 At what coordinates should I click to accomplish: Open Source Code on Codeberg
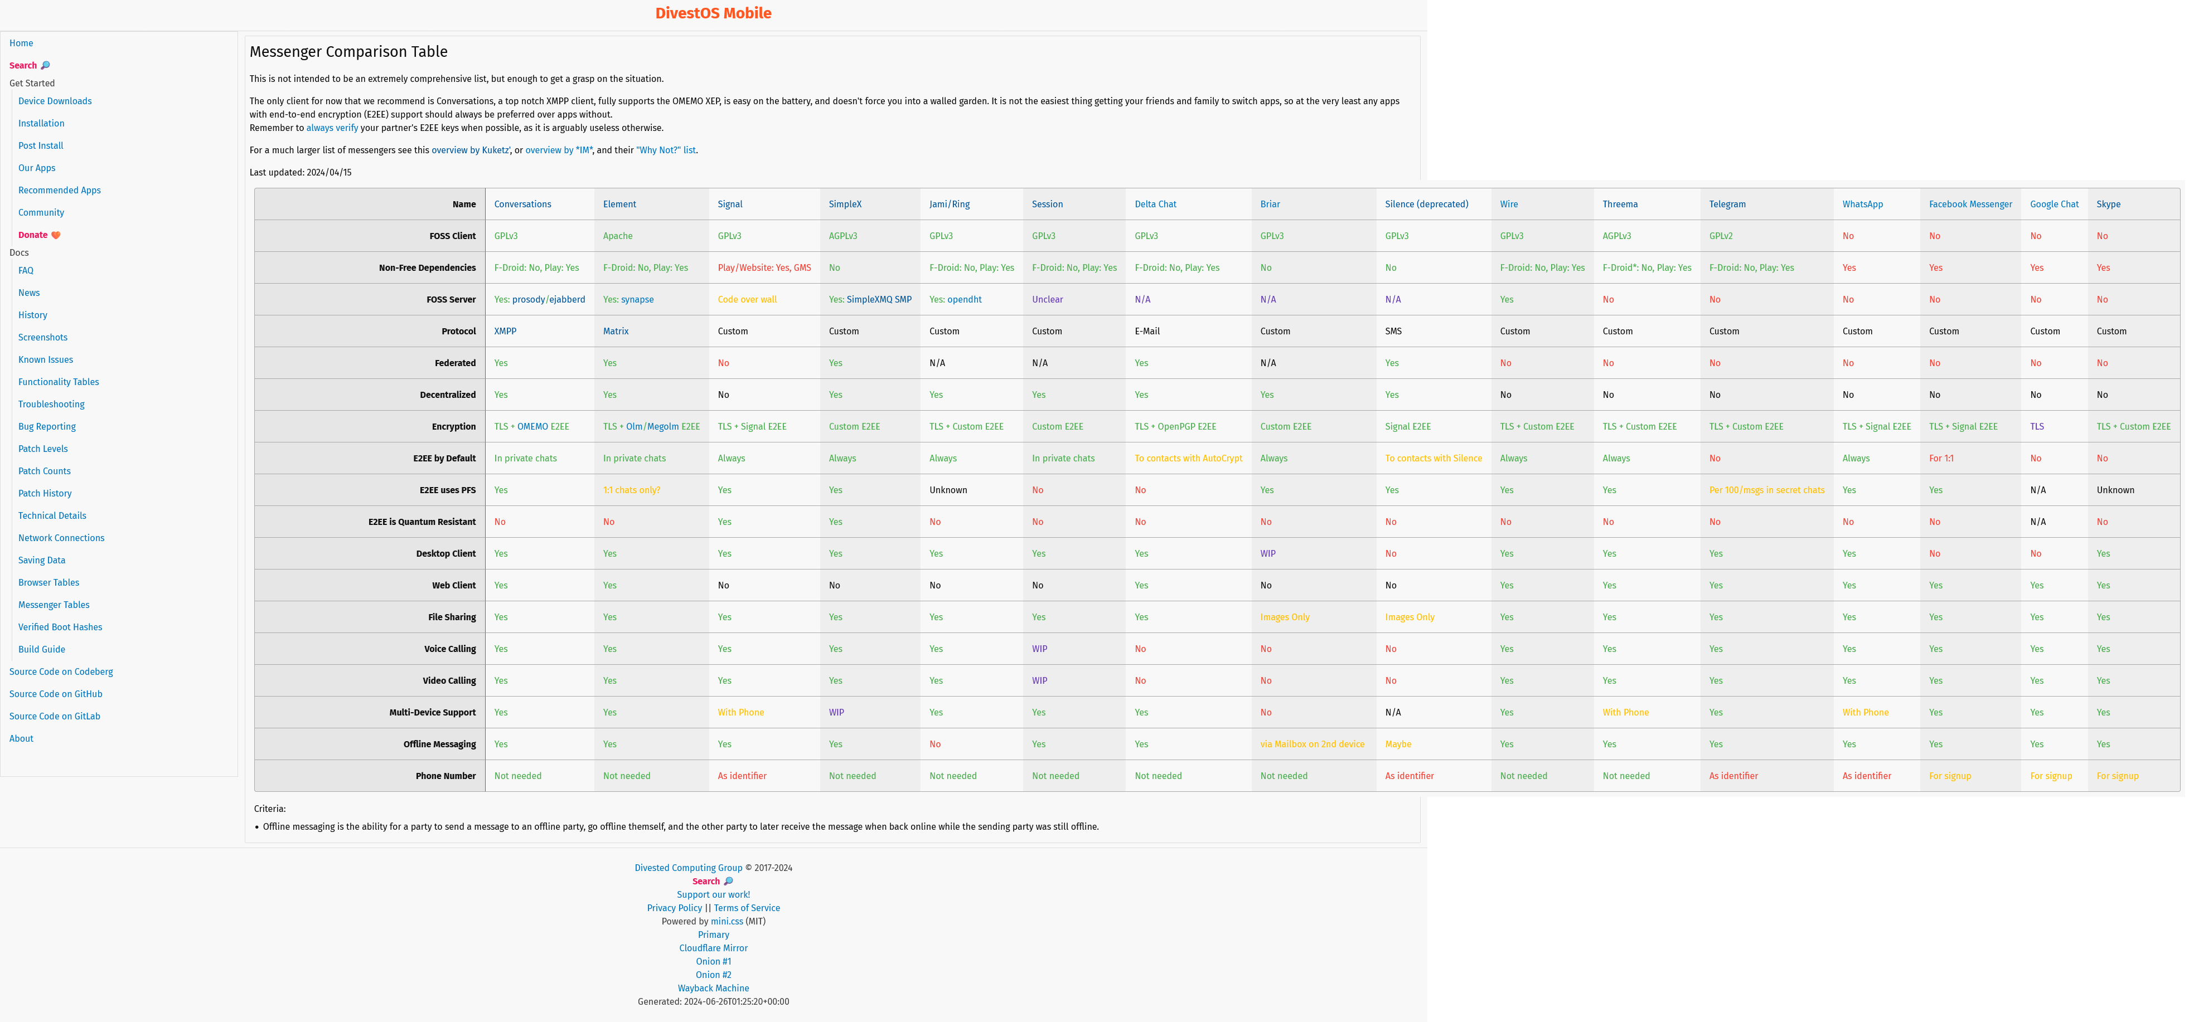[x=61, y=672]
